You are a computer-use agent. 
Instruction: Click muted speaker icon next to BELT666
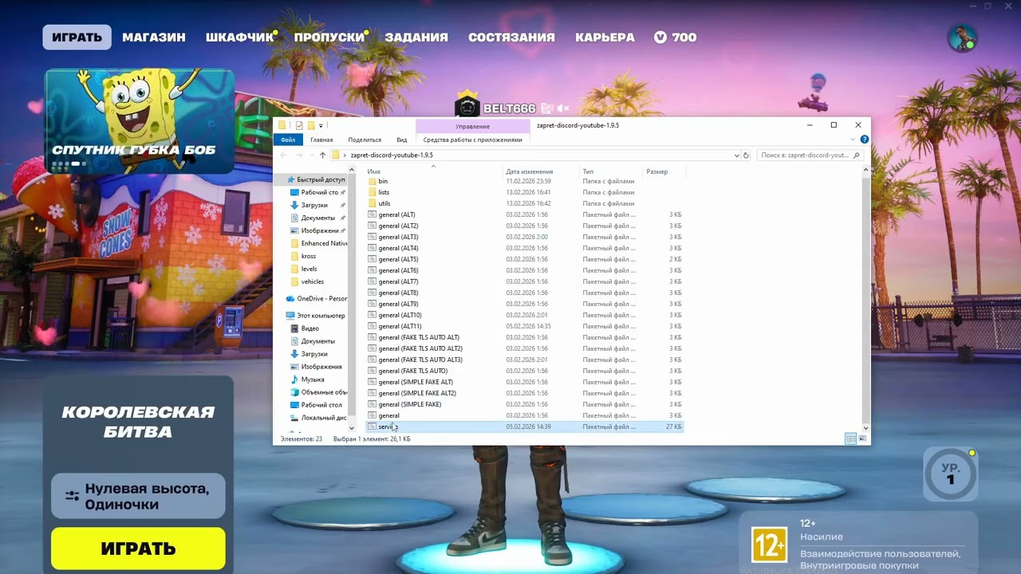[x=563, y=108]
